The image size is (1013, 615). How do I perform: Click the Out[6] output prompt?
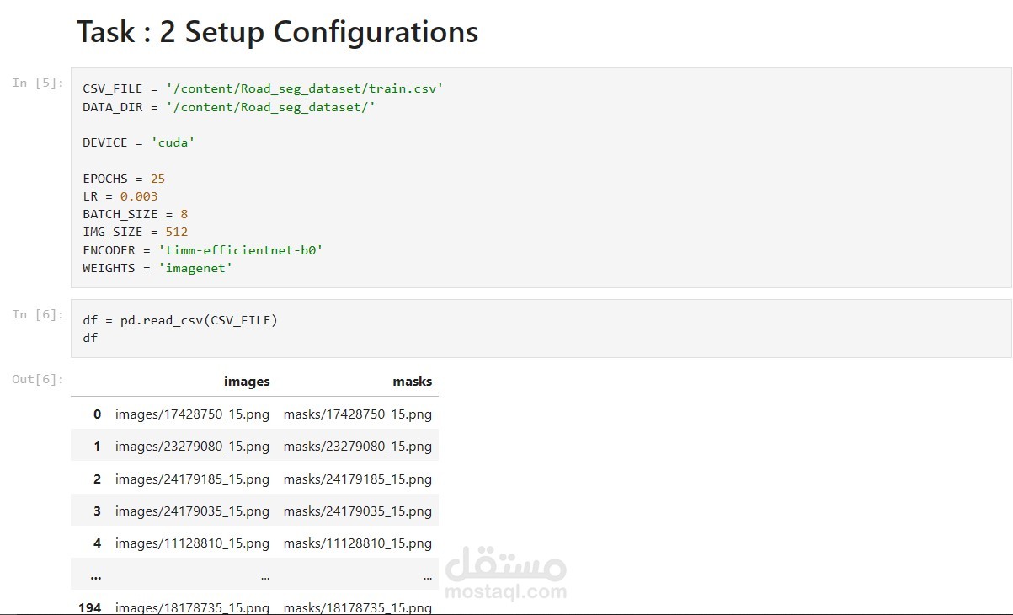38,379
